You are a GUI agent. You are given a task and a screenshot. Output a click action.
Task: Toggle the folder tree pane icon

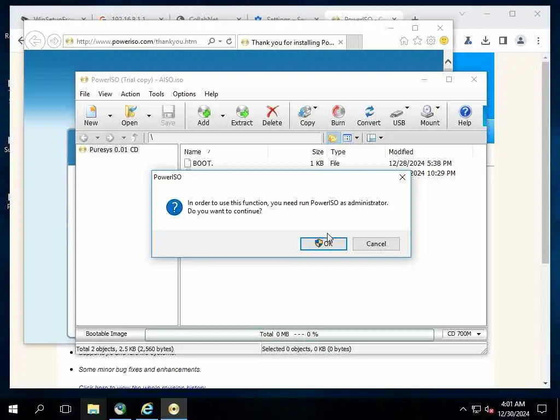coord(332,138)
